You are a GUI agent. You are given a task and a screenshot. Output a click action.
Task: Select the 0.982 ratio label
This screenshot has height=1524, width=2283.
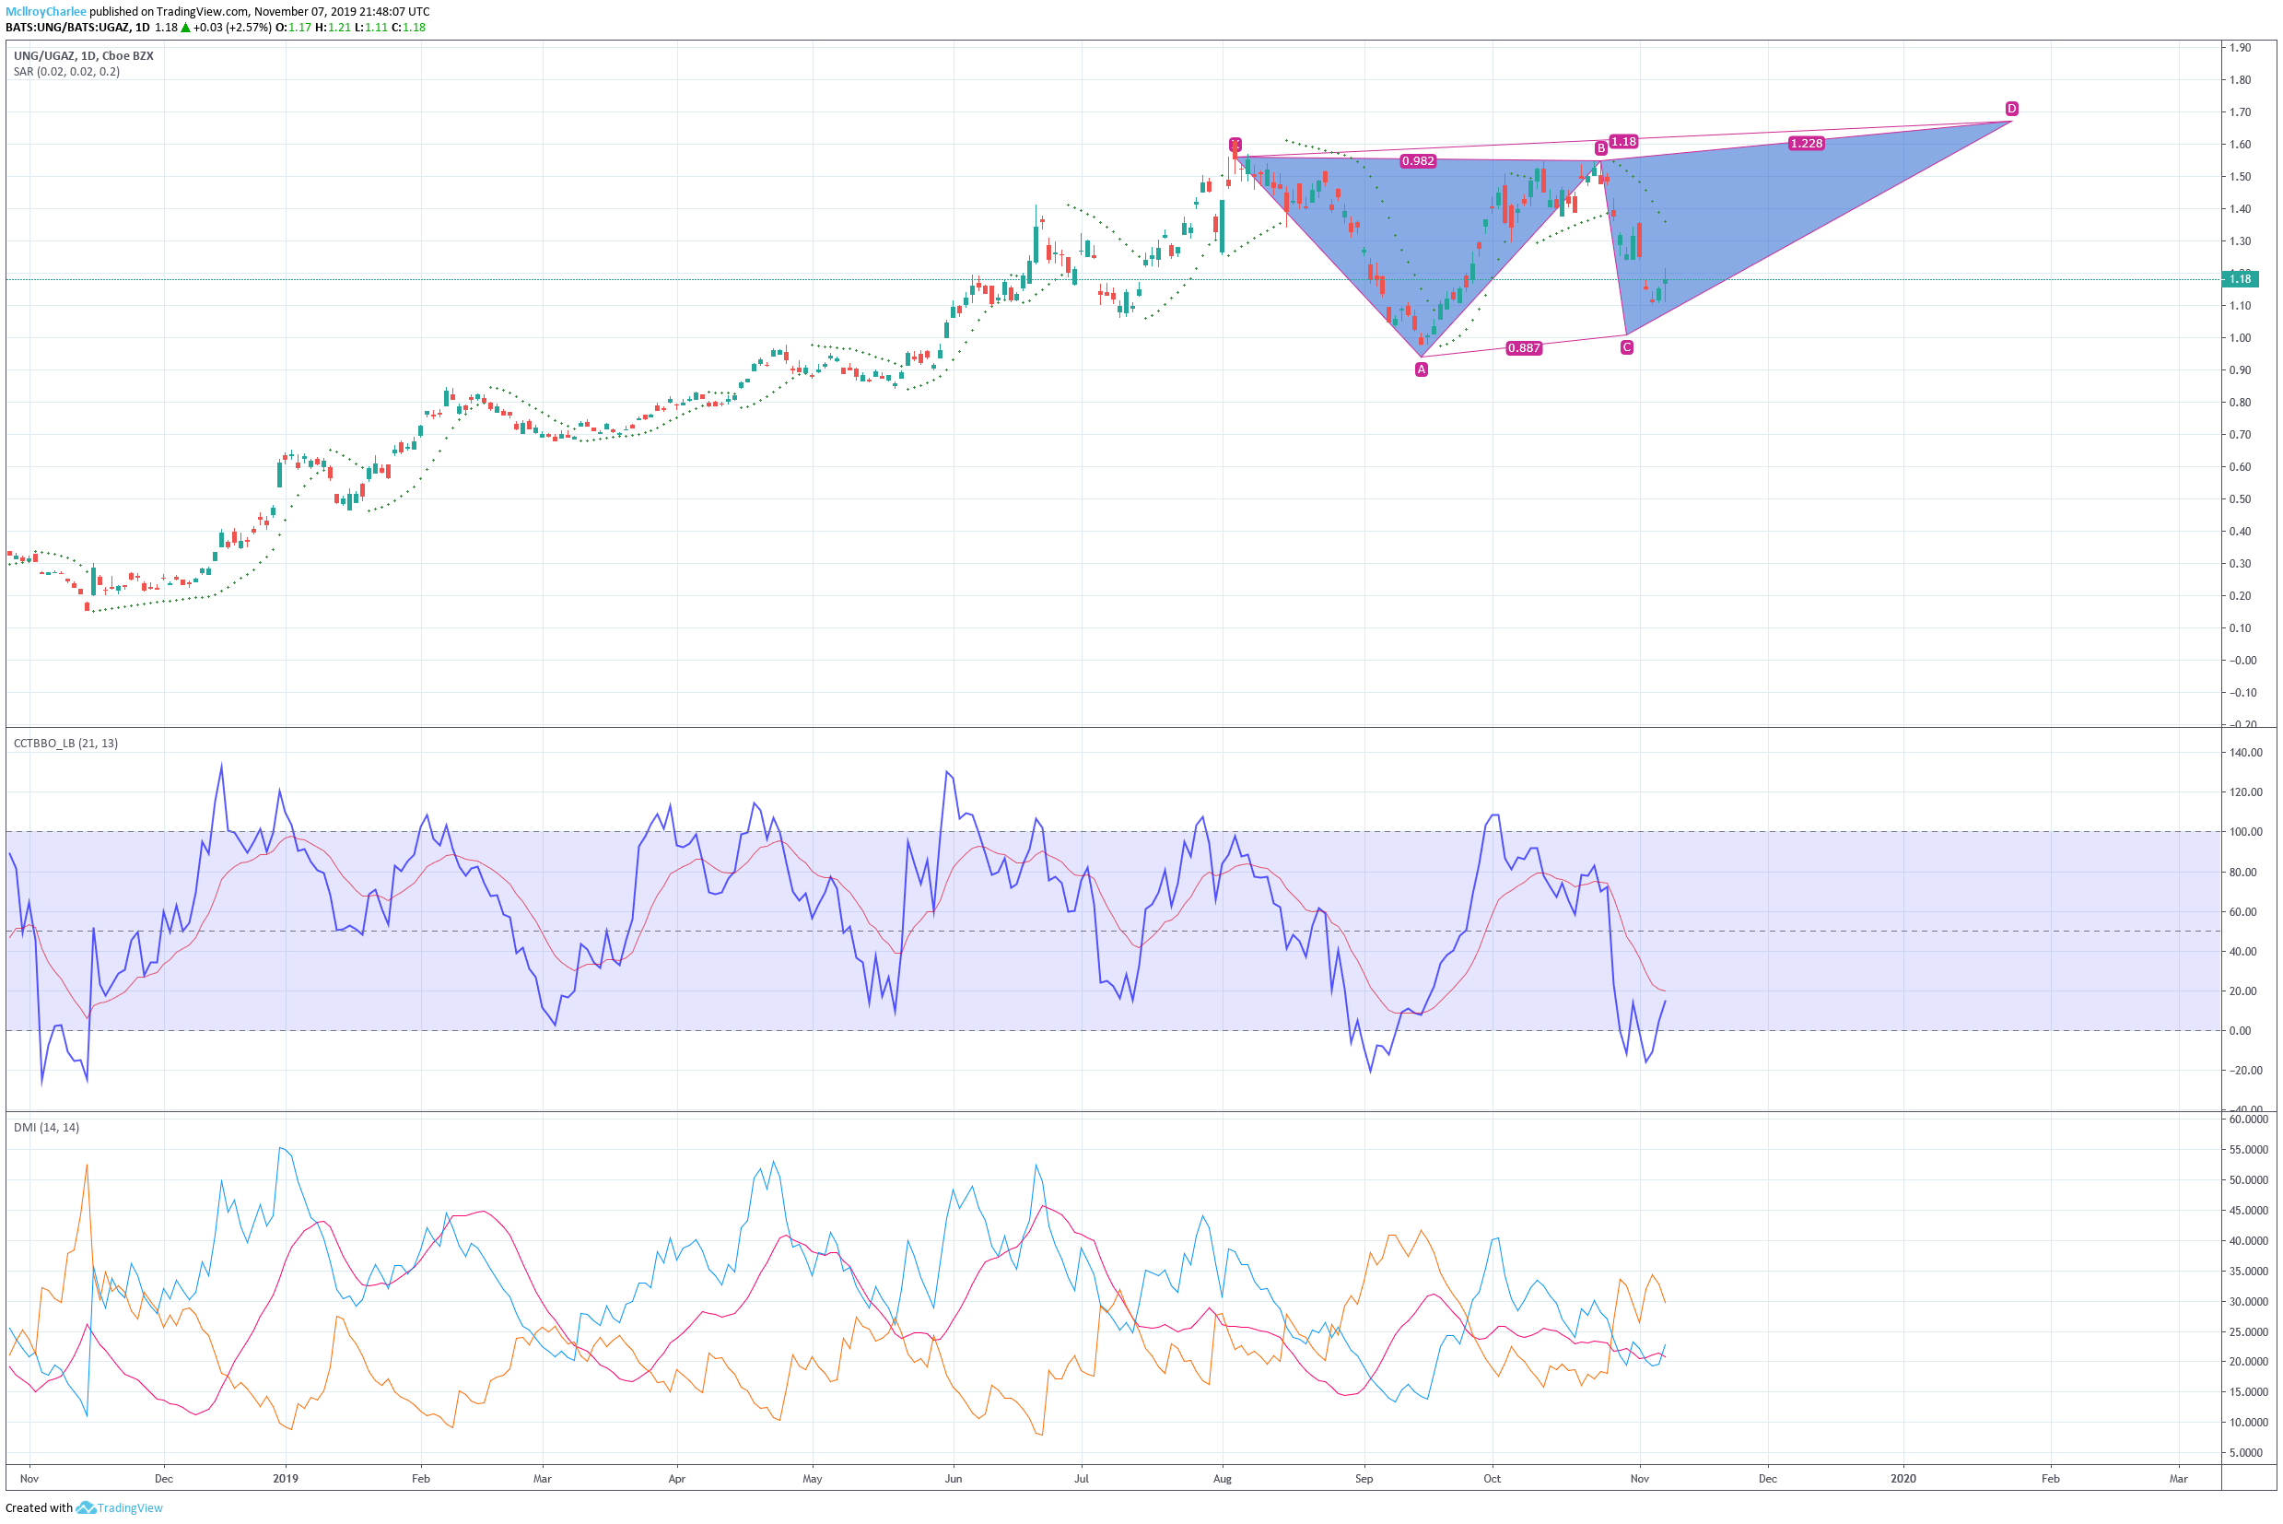[x=1418, y=161]
